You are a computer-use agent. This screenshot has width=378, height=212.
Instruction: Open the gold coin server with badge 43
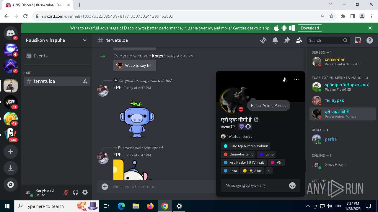11,119
